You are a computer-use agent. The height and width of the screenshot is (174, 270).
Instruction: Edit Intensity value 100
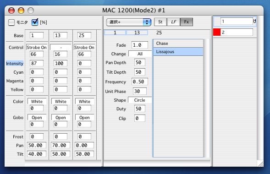(60, 63)
